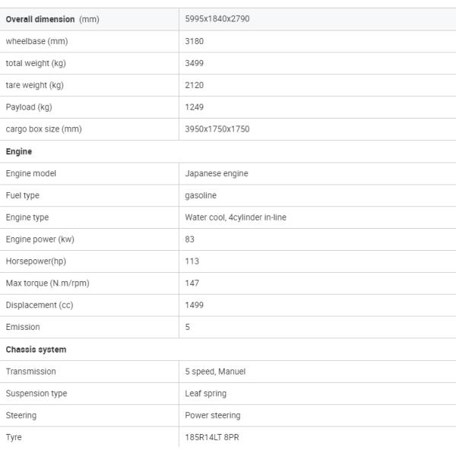Select the Japanese engine cell
The width and height of the screenshot is (456, 456).
217,173
